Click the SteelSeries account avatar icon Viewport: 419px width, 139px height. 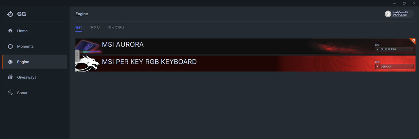pyautogui.click(x=388, y=14)
